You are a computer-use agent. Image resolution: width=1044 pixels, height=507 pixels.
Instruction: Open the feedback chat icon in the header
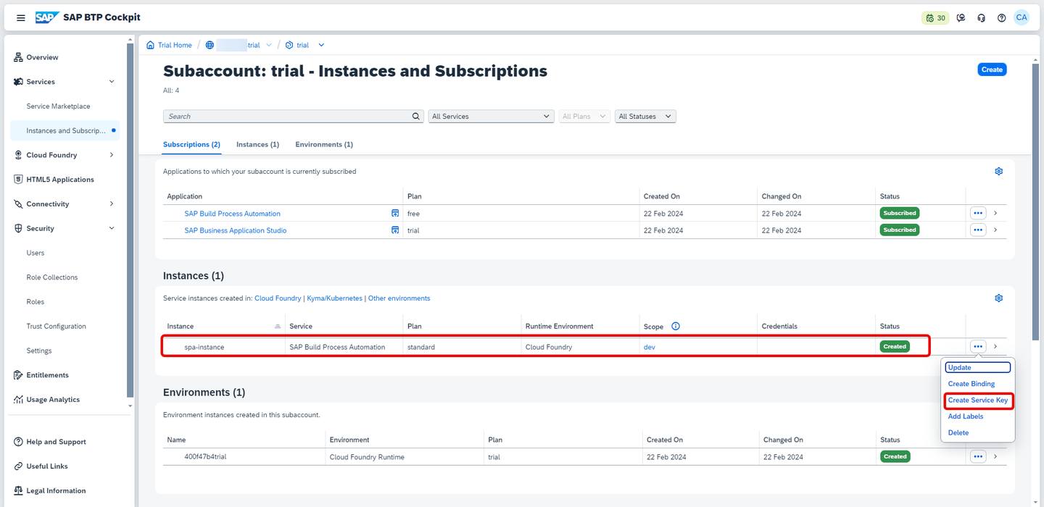[961, 18]
